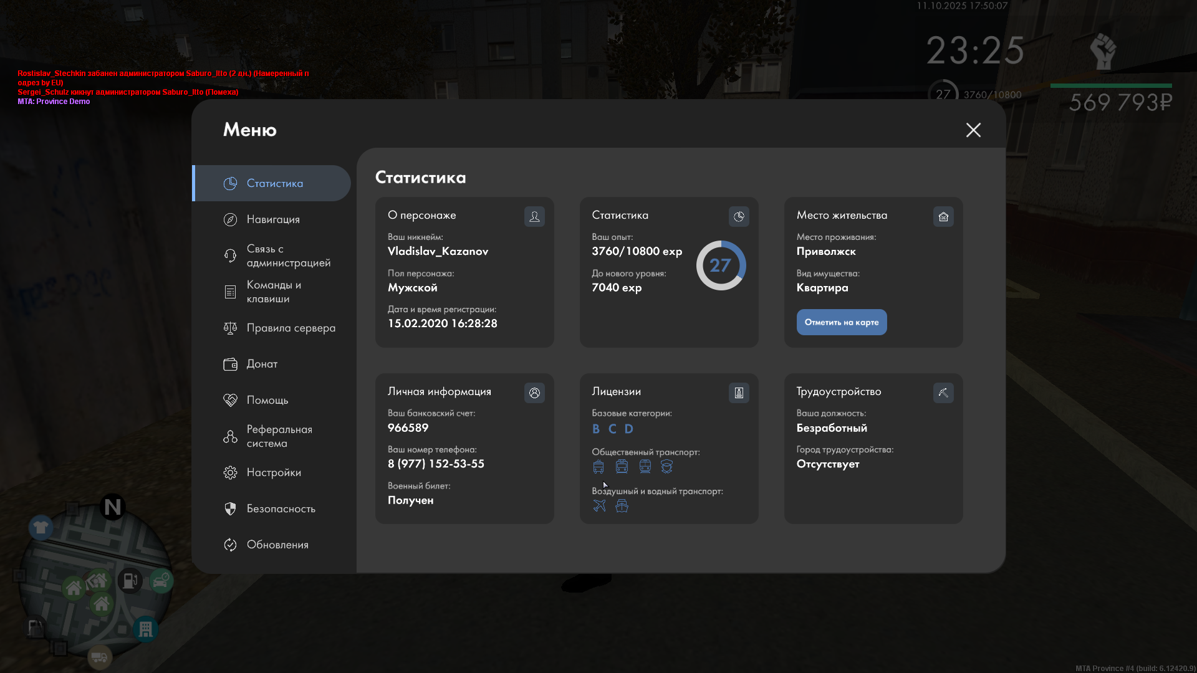Open Правила сервера section
1197x673 pixels.
coord(290,328)
